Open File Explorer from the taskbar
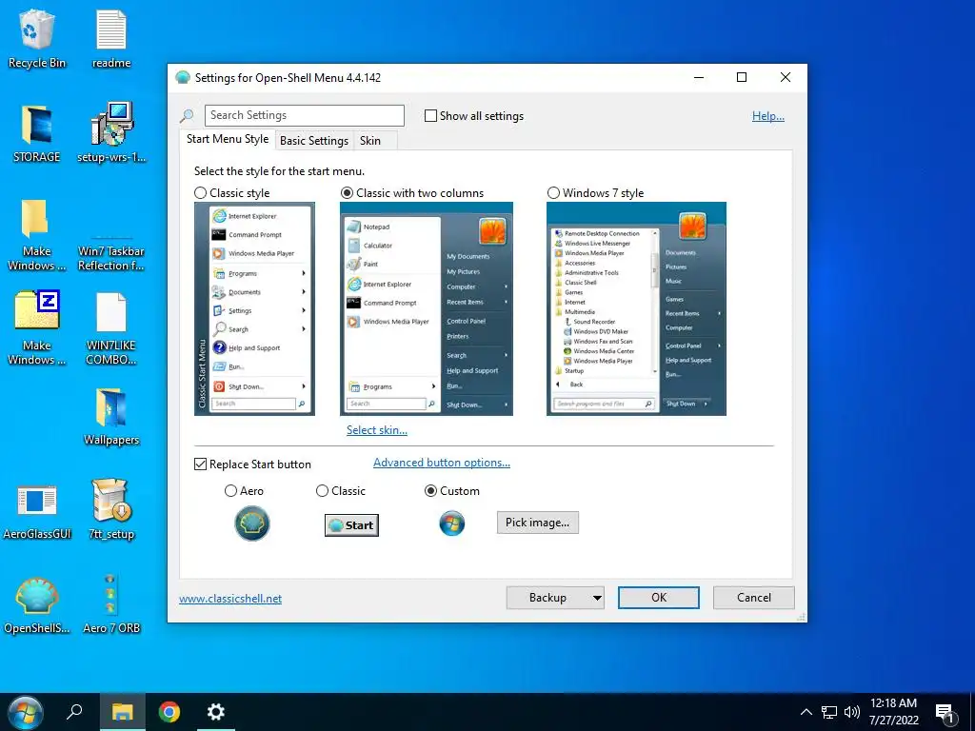The image size is (975, 731). coord(123,712)
